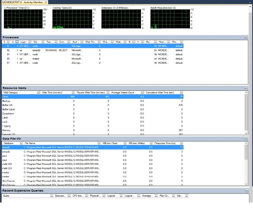Open Cumulative Wait Time filter dropdown
Screen dimensions: 253x212
pos(181,92)
